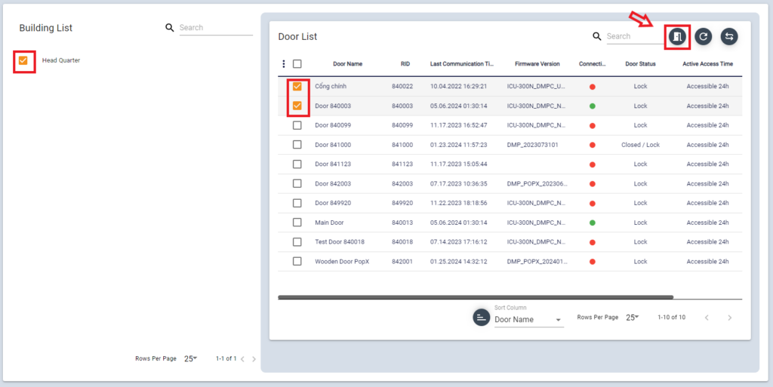Click the swap arrows icon button
The width and height of the screenshot is (773, 387).
(x=728, y=36)
